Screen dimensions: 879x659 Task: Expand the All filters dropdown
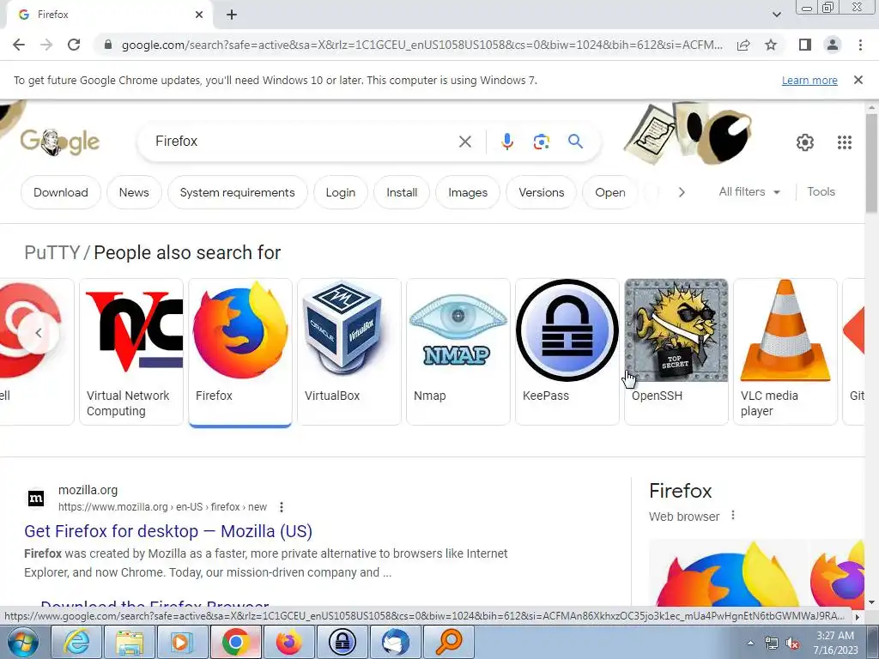[x=749, y=191]
